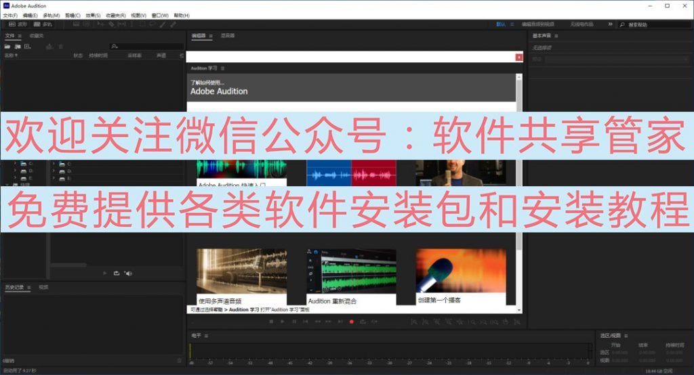Select the Time Selection tool

coord(131,24)
